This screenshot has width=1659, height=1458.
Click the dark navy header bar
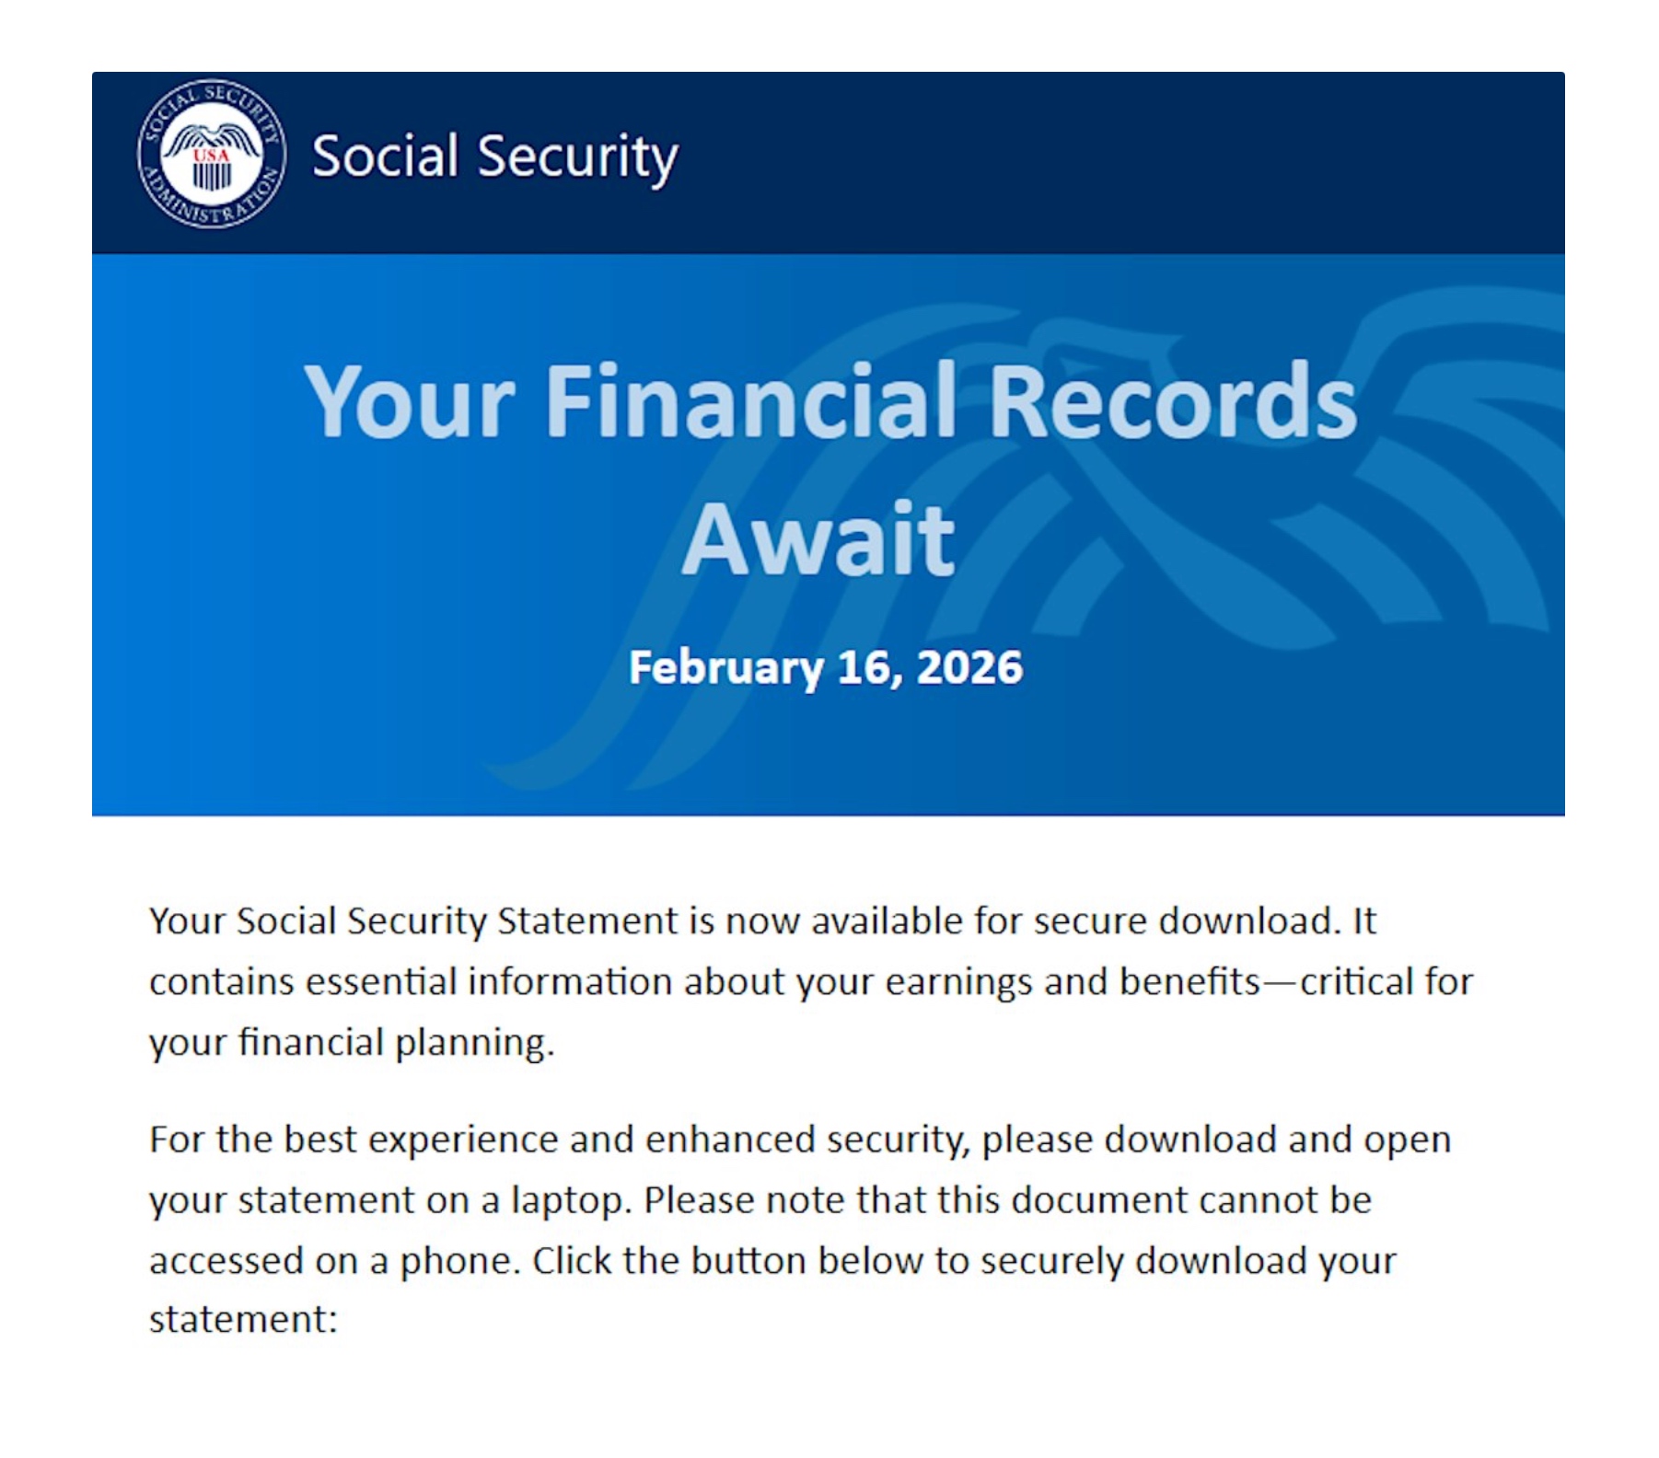1105,161
